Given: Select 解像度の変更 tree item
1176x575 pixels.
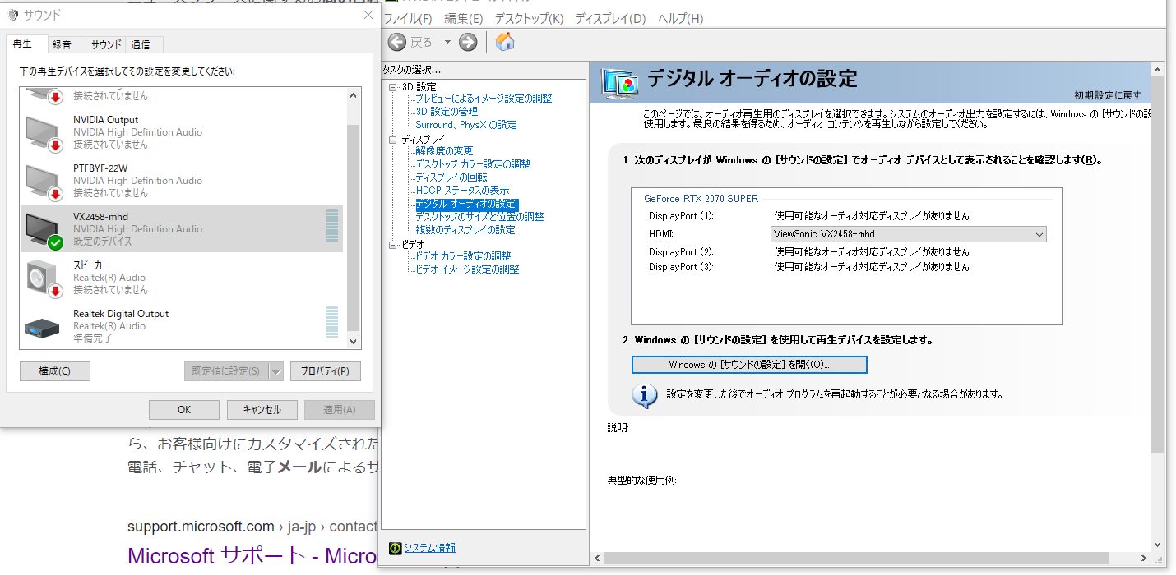Looking at the screenshot, I should tap(444, 151).
